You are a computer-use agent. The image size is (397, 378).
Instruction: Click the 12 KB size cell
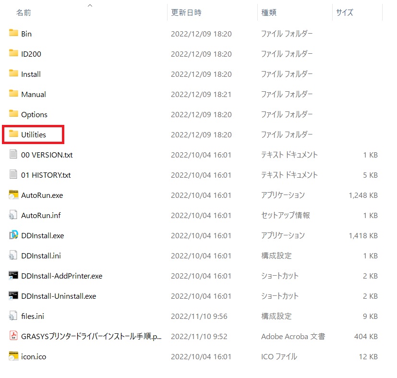coord(368,357)
